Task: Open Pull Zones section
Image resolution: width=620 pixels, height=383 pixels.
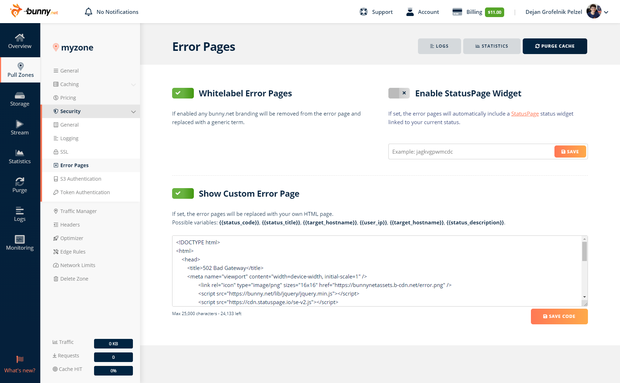Action: point(21,70)
